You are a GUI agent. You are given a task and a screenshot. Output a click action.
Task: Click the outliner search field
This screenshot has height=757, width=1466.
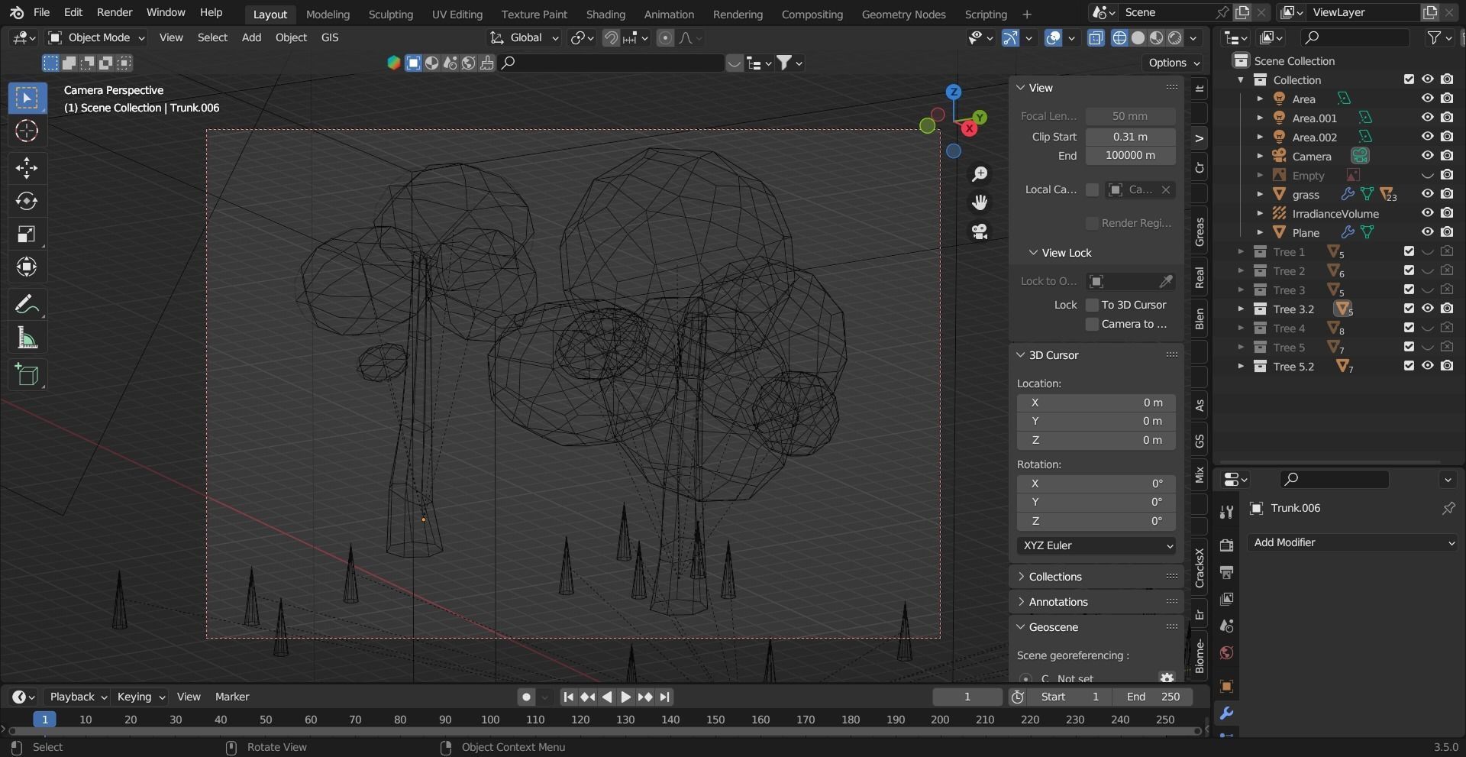tap(1355, 37)
